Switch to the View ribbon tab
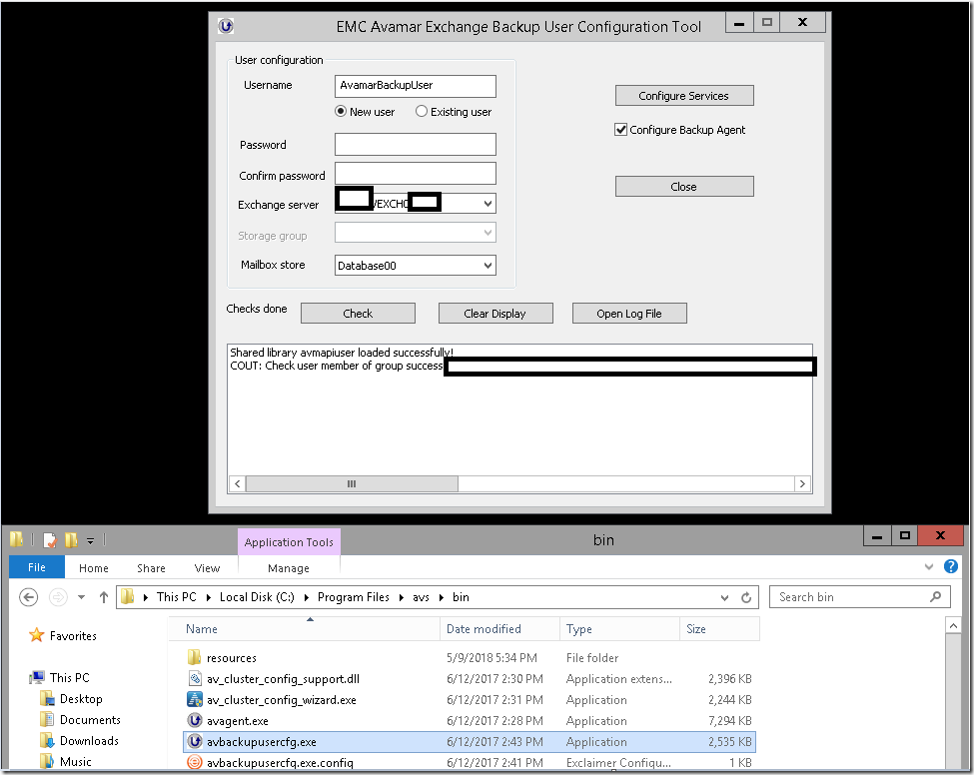974x775 pixels. (207, 568)
